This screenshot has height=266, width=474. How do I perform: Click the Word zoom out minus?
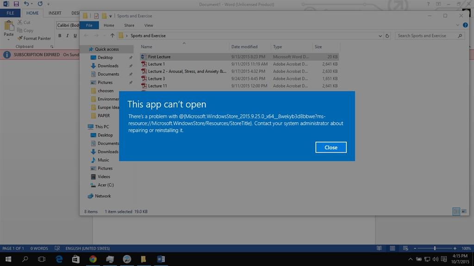pyautogui.click(x=415, y=248)
